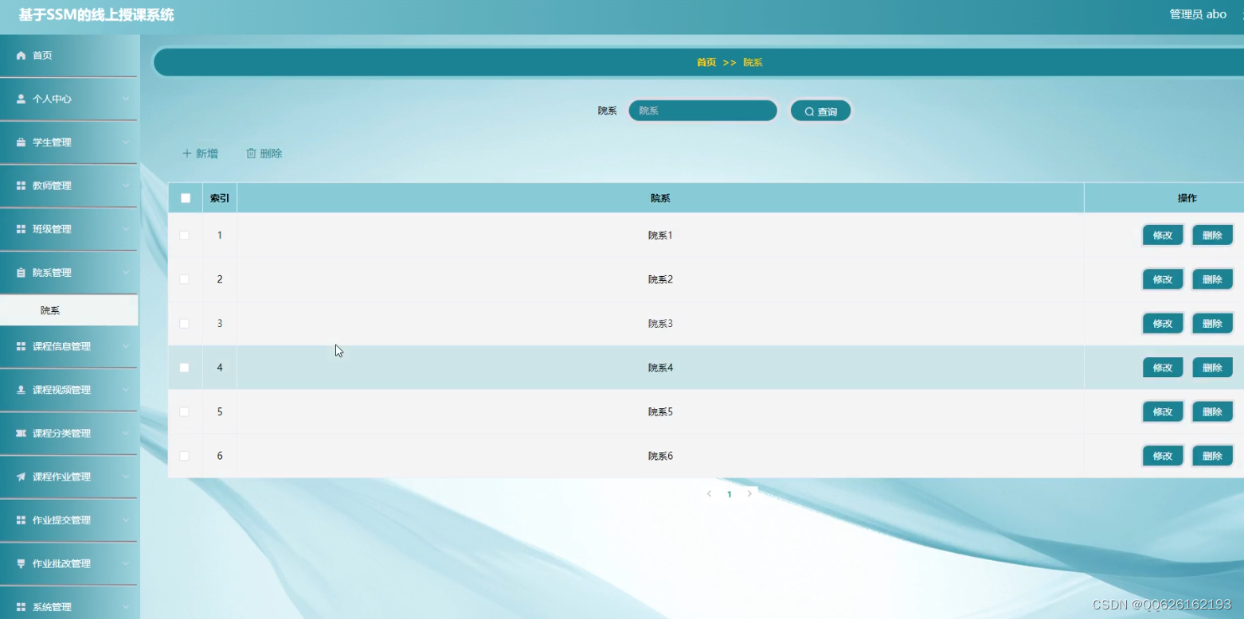
Task: Click 首页 in the breadcrumb
Action: click(x=706, y=62)
